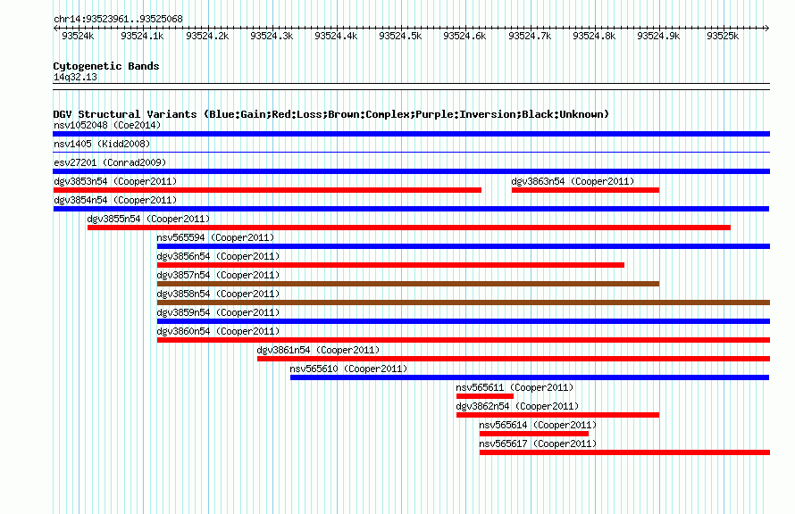Image resolution: width=795 pixels, height=514 pixels.
Task: Click the nsv565594 blue gain bar
Action: 464,246
